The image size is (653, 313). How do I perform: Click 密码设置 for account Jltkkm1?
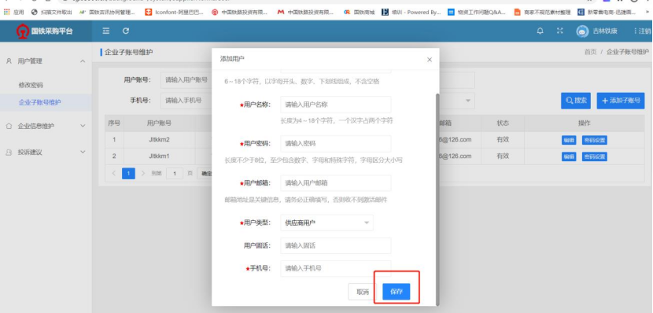[x=594, y=156]
